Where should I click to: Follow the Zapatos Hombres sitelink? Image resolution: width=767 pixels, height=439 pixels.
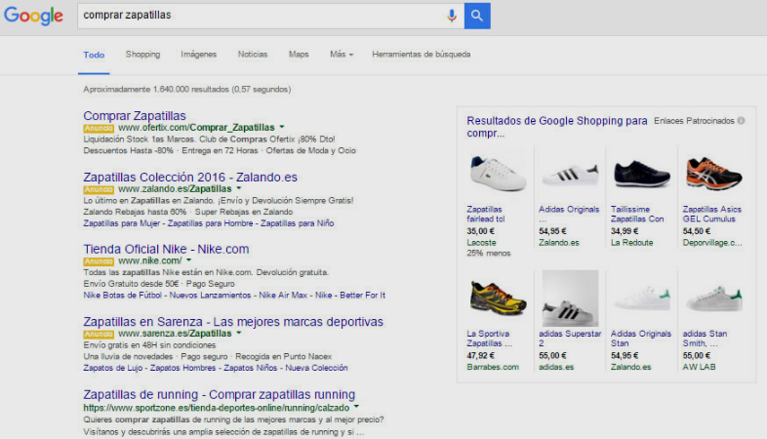182,368
